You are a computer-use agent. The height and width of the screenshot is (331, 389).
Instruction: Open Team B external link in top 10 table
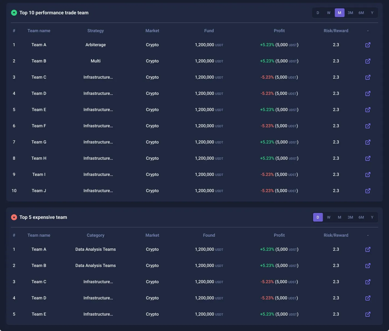[x=368, y=61]
